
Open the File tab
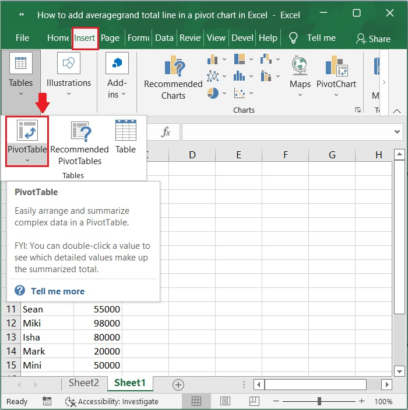point(22,38)
